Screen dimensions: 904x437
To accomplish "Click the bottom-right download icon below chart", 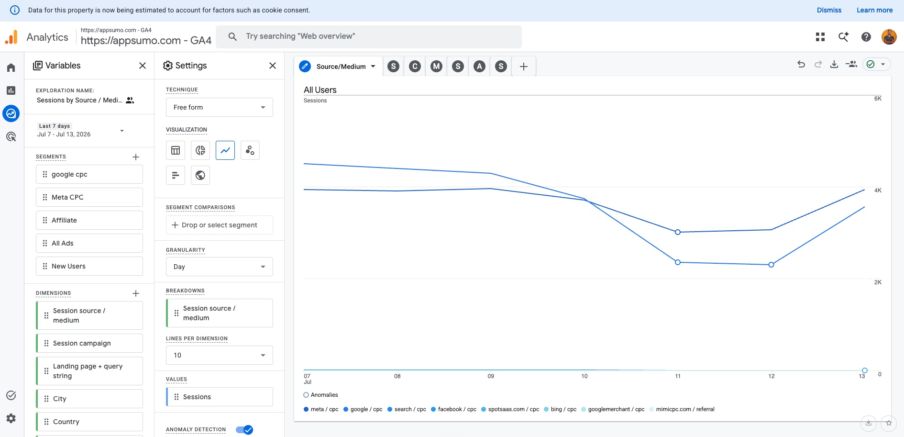I will click(869, 423).
